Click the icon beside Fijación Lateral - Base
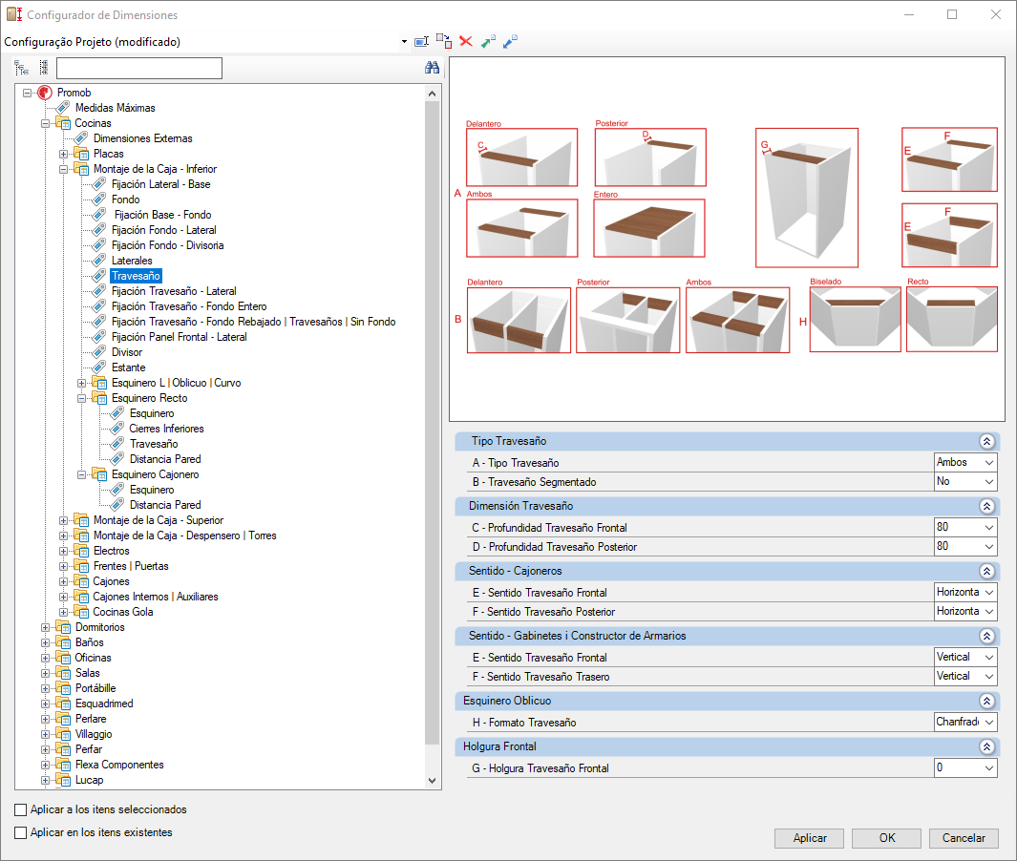The height and width of the screenshot is (861, 1017). pos(99,184)
